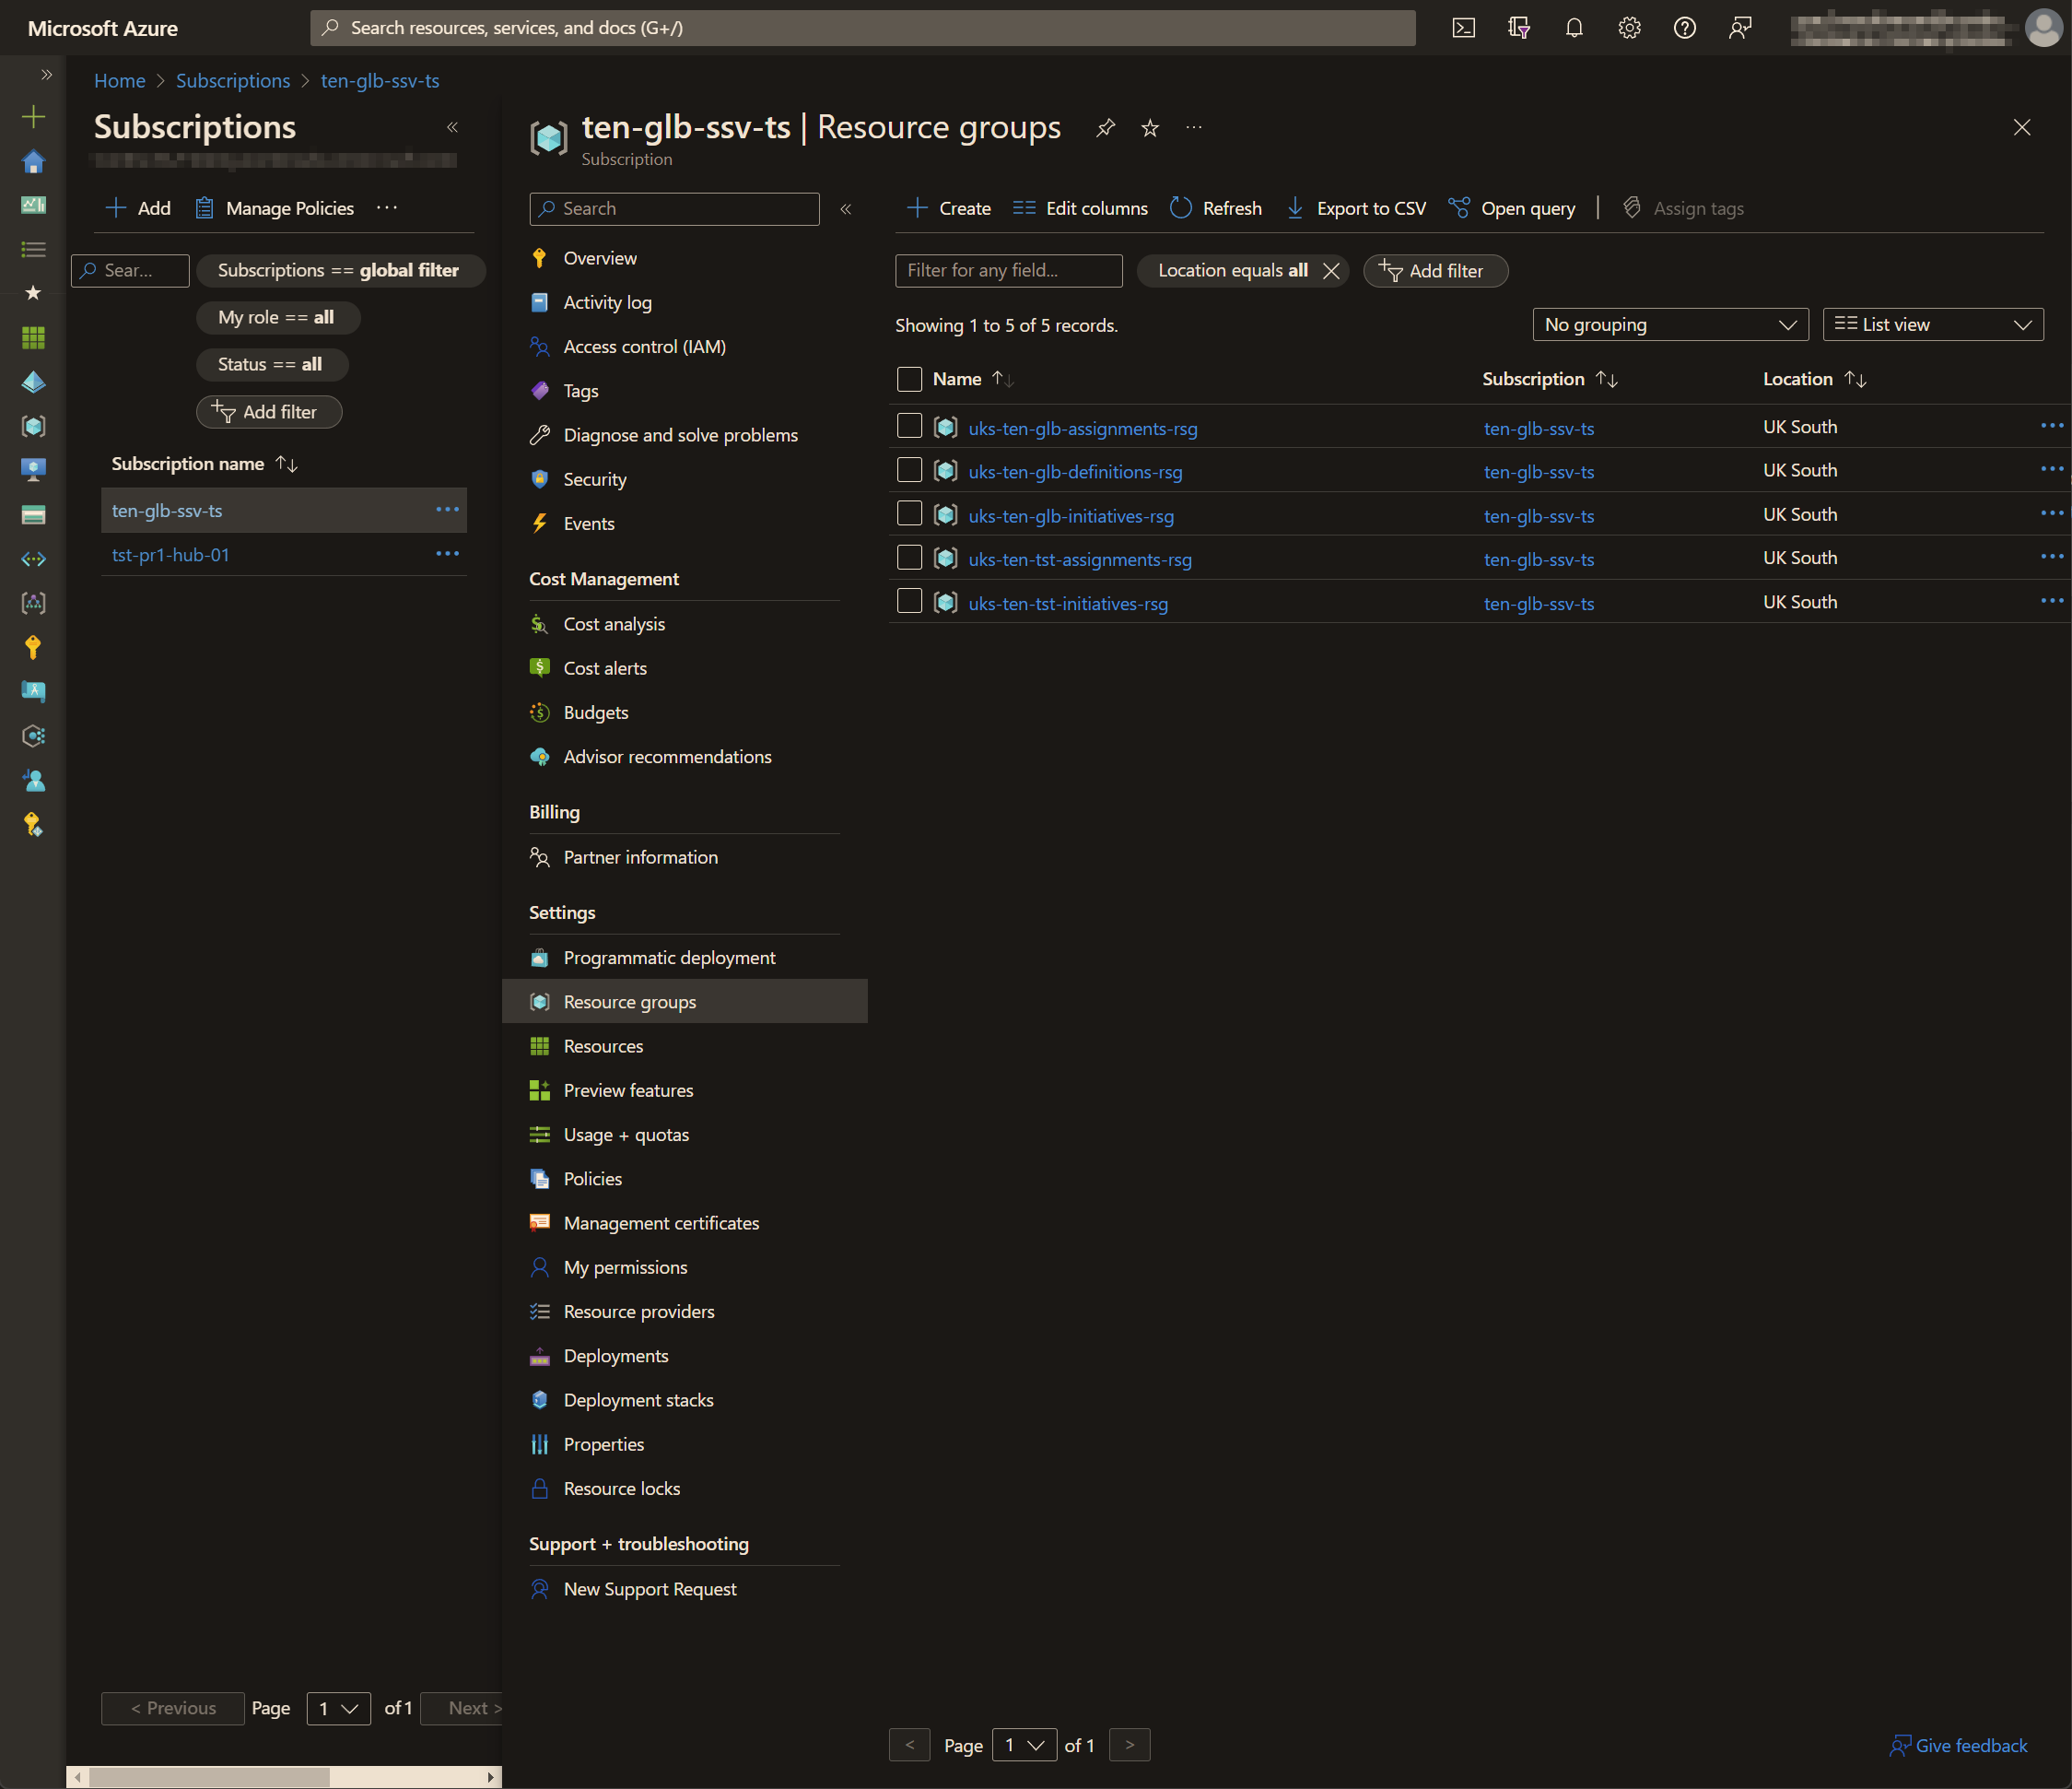Click Create resource group button
Image resolution: width=2072 pixels, height=1789 pixels.
[948, 208]
